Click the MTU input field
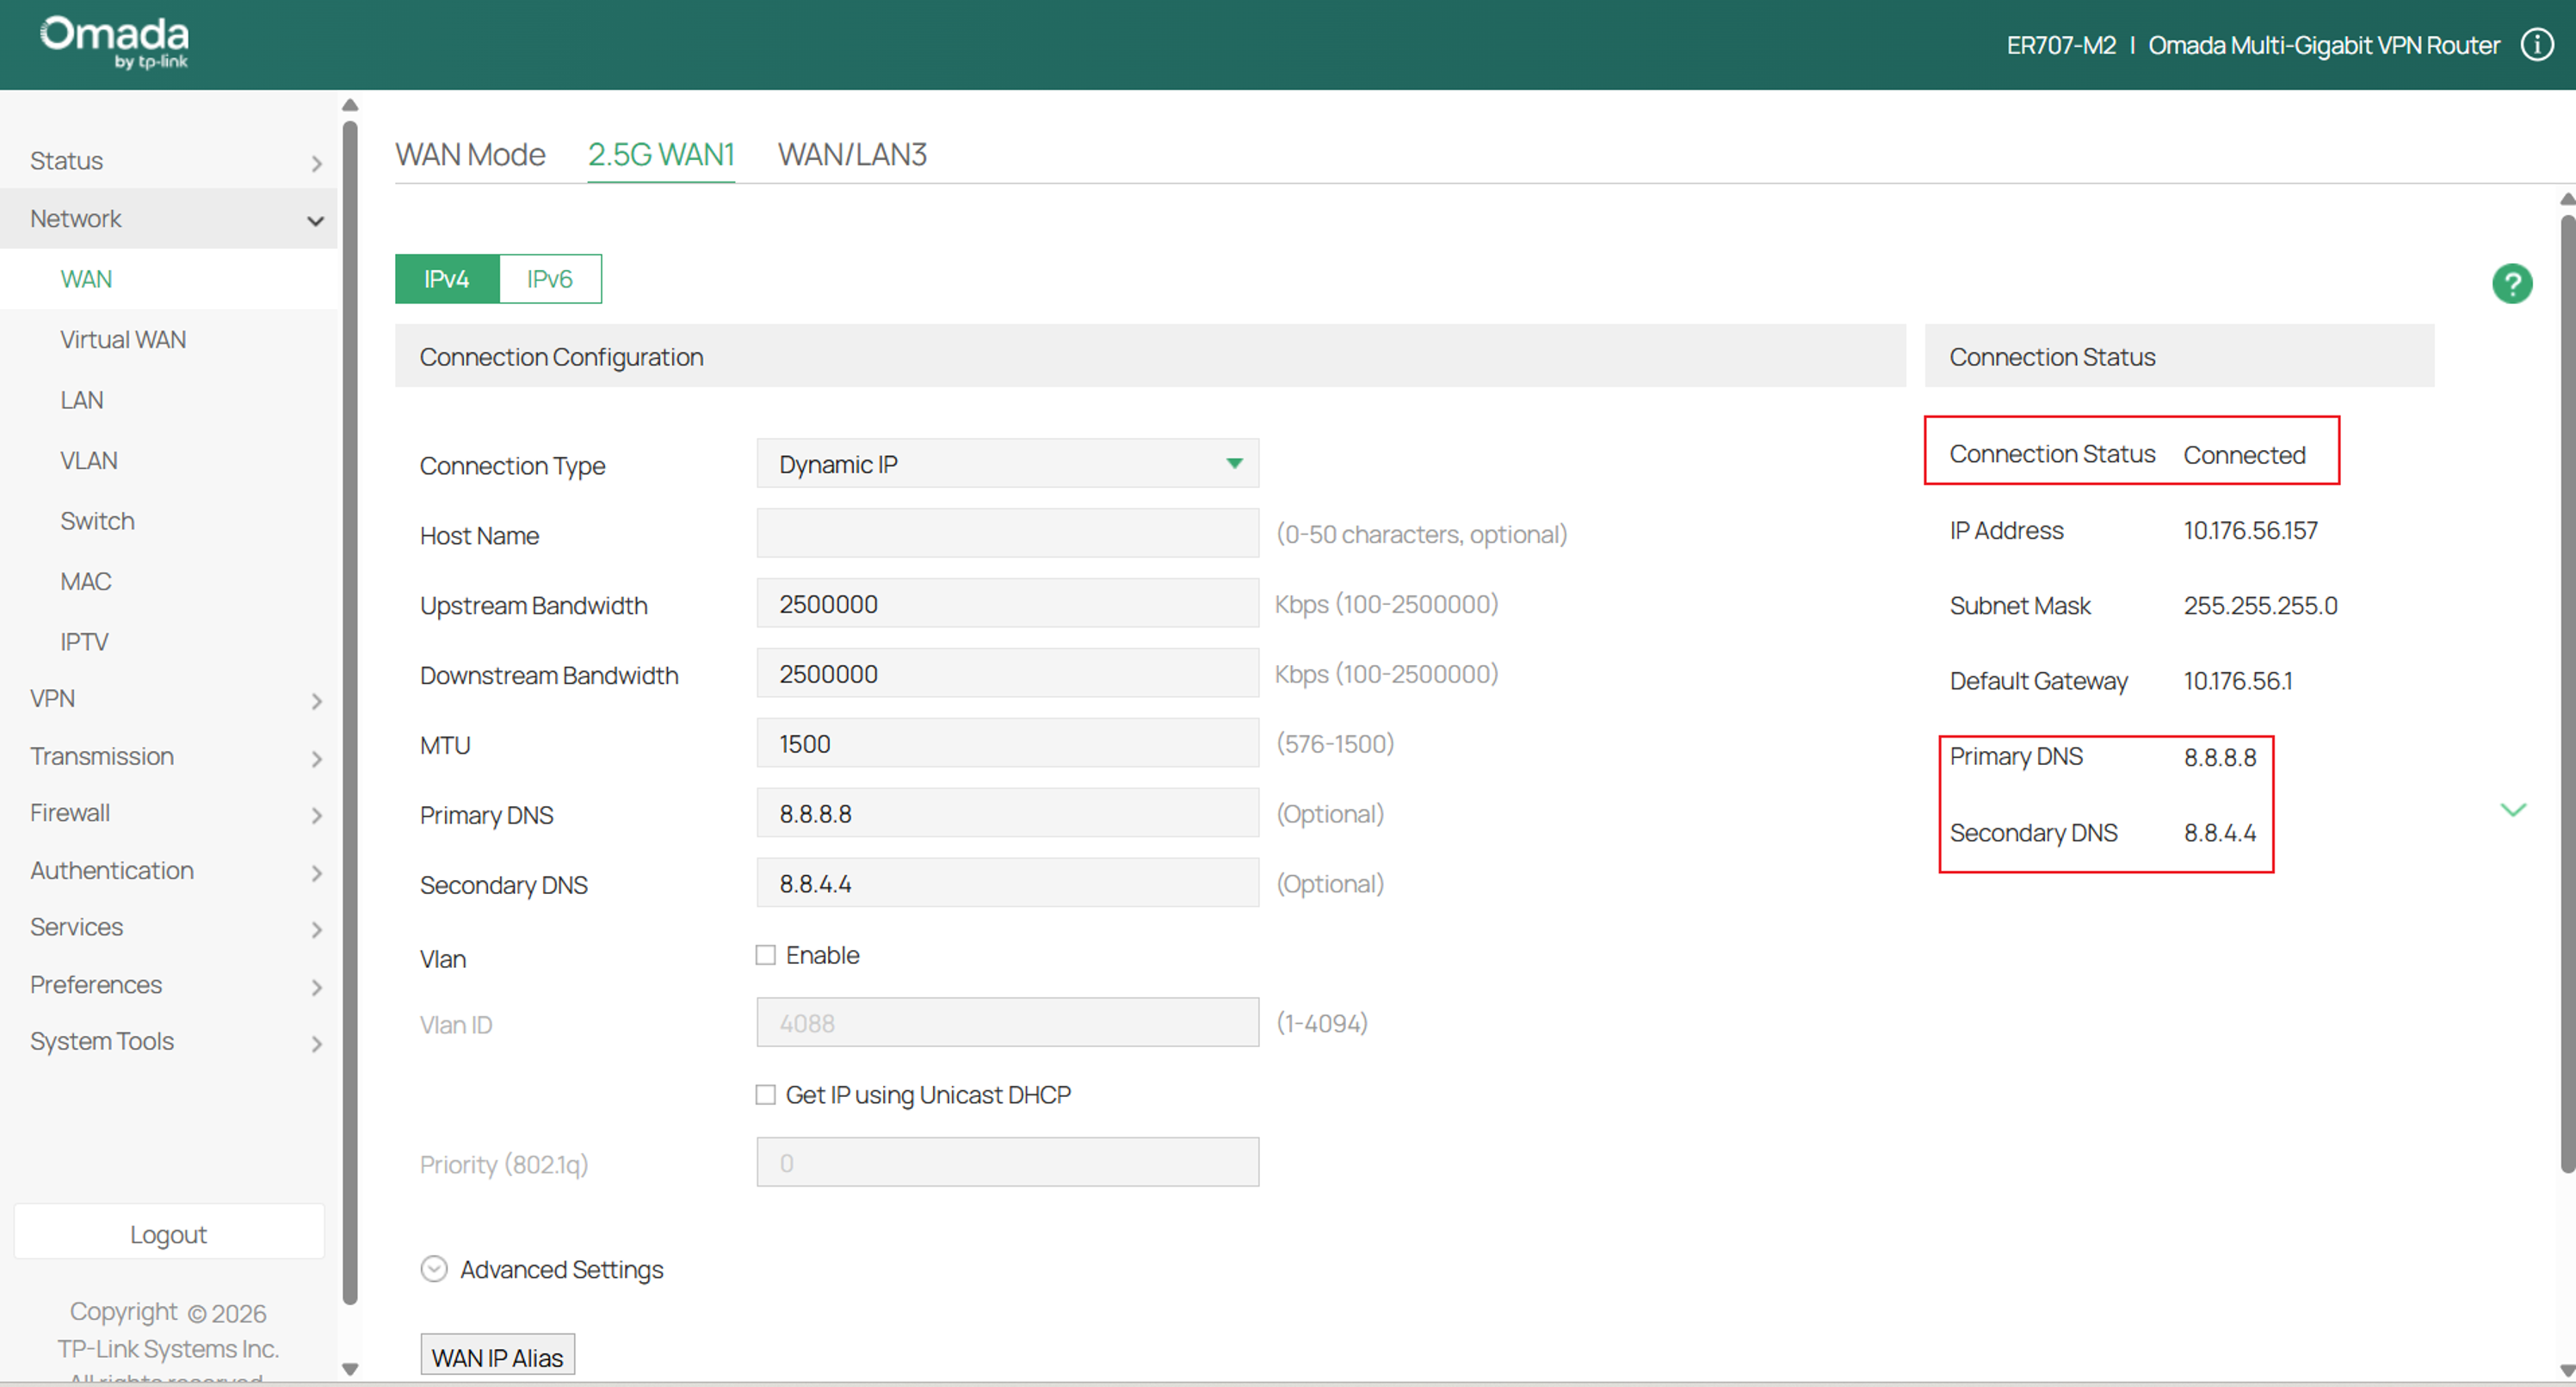Screen dimensions: 2576x1387 pyautogui.click(x=1007, y=744)
